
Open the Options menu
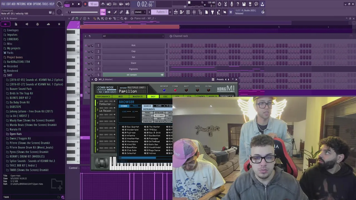(37, 4)
